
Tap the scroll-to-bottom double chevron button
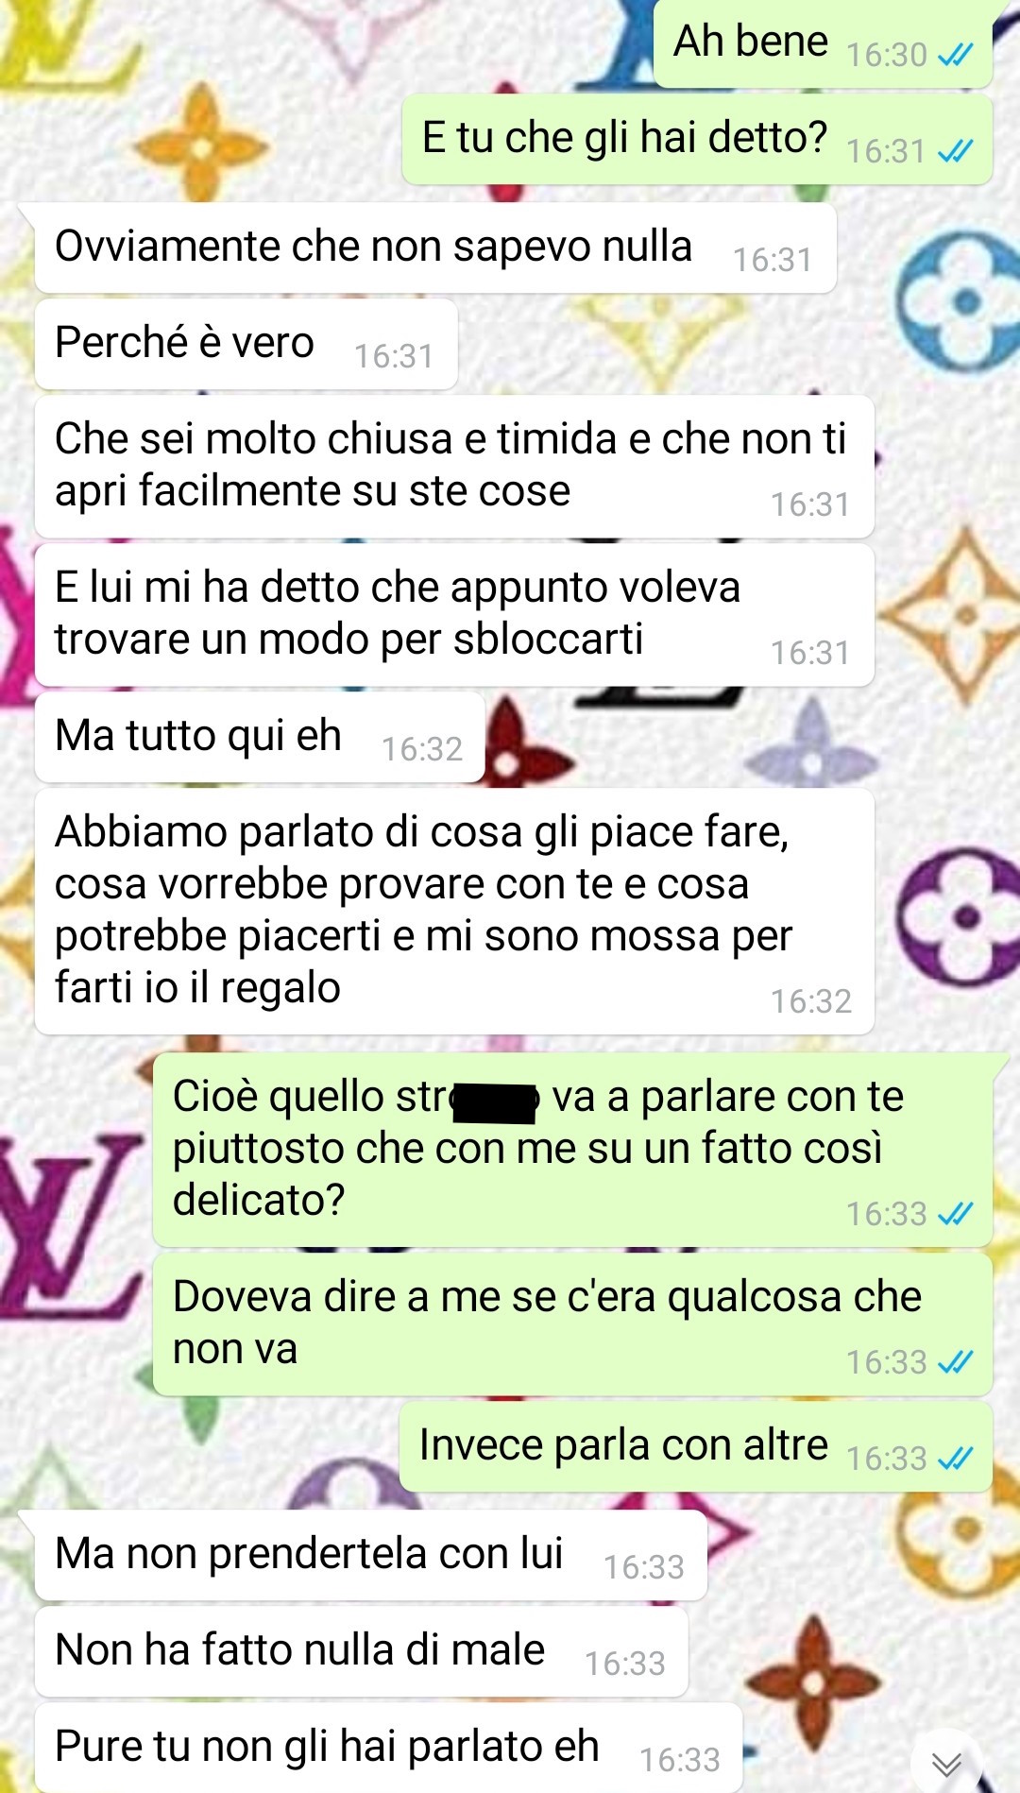tap(946, 1763)
